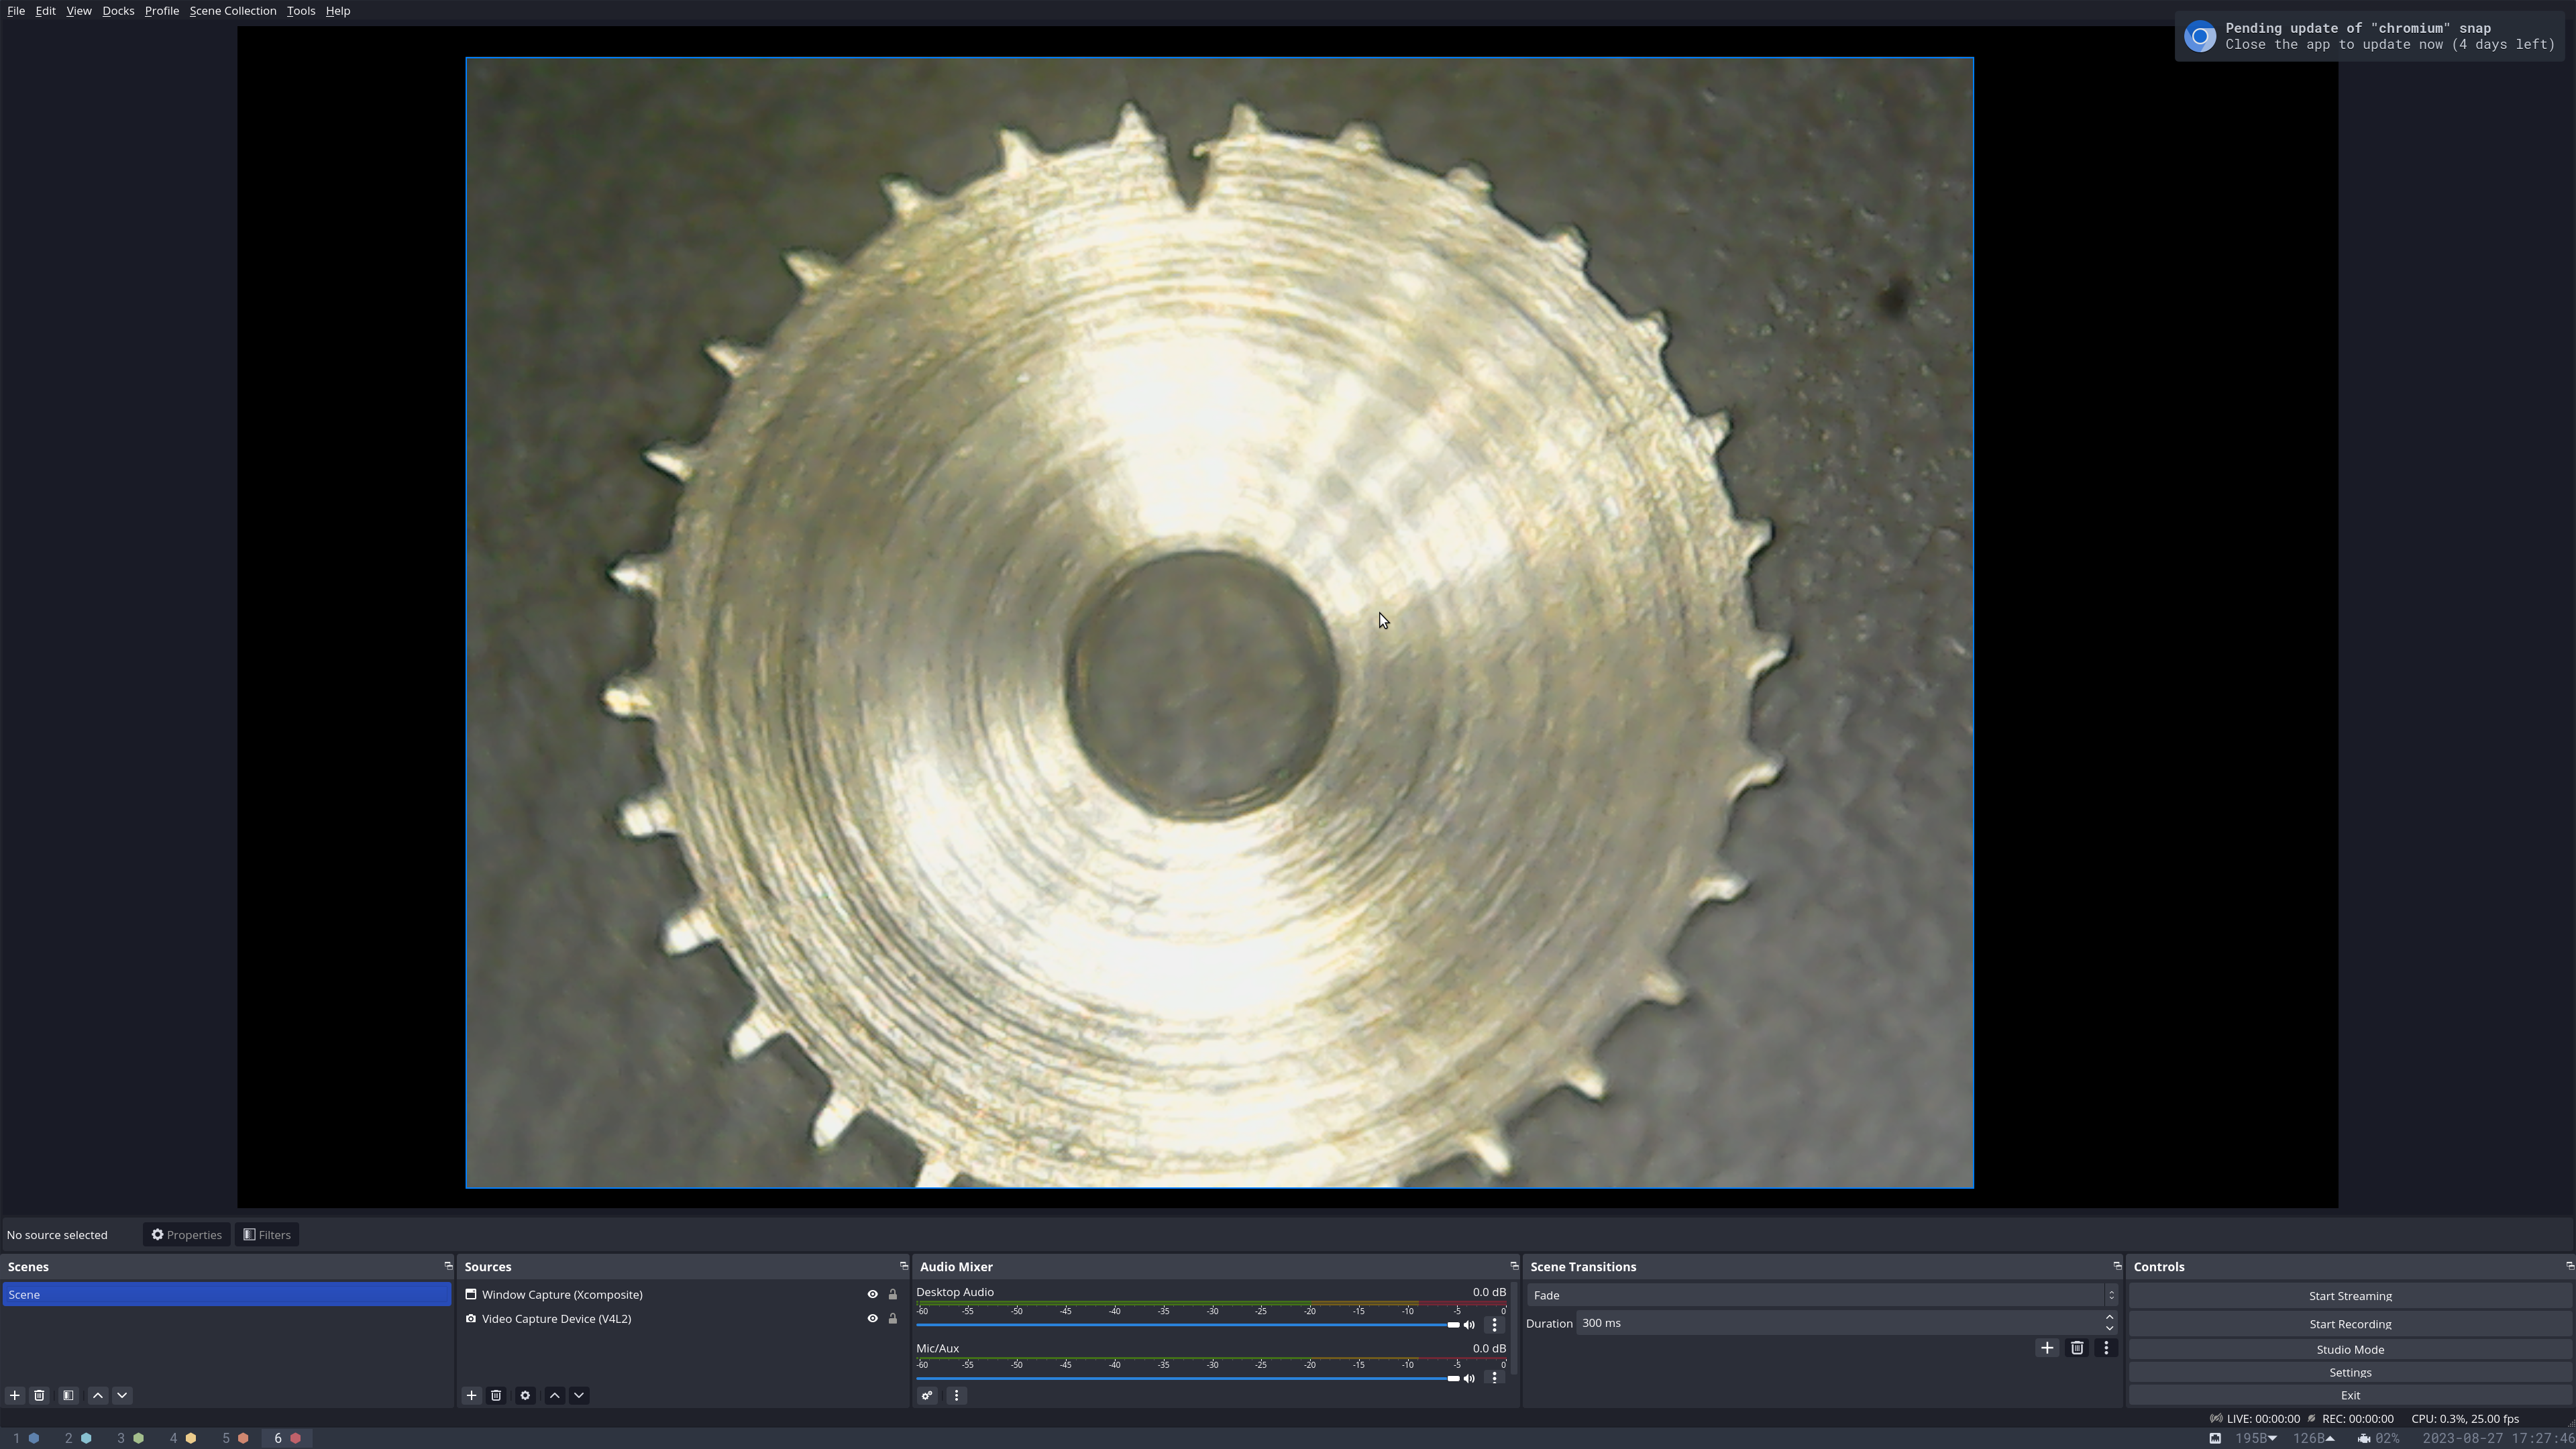Remove selected source using trash icon

point(496,1395)
